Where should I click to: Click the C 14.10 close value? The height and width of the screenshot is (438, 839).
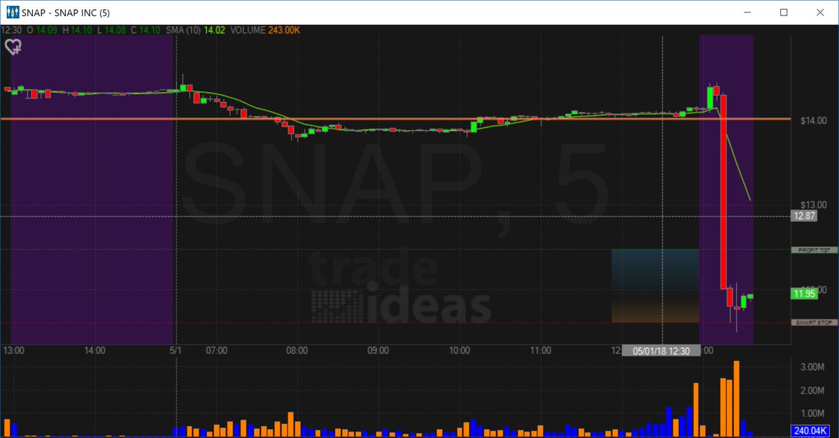(145, 30)
